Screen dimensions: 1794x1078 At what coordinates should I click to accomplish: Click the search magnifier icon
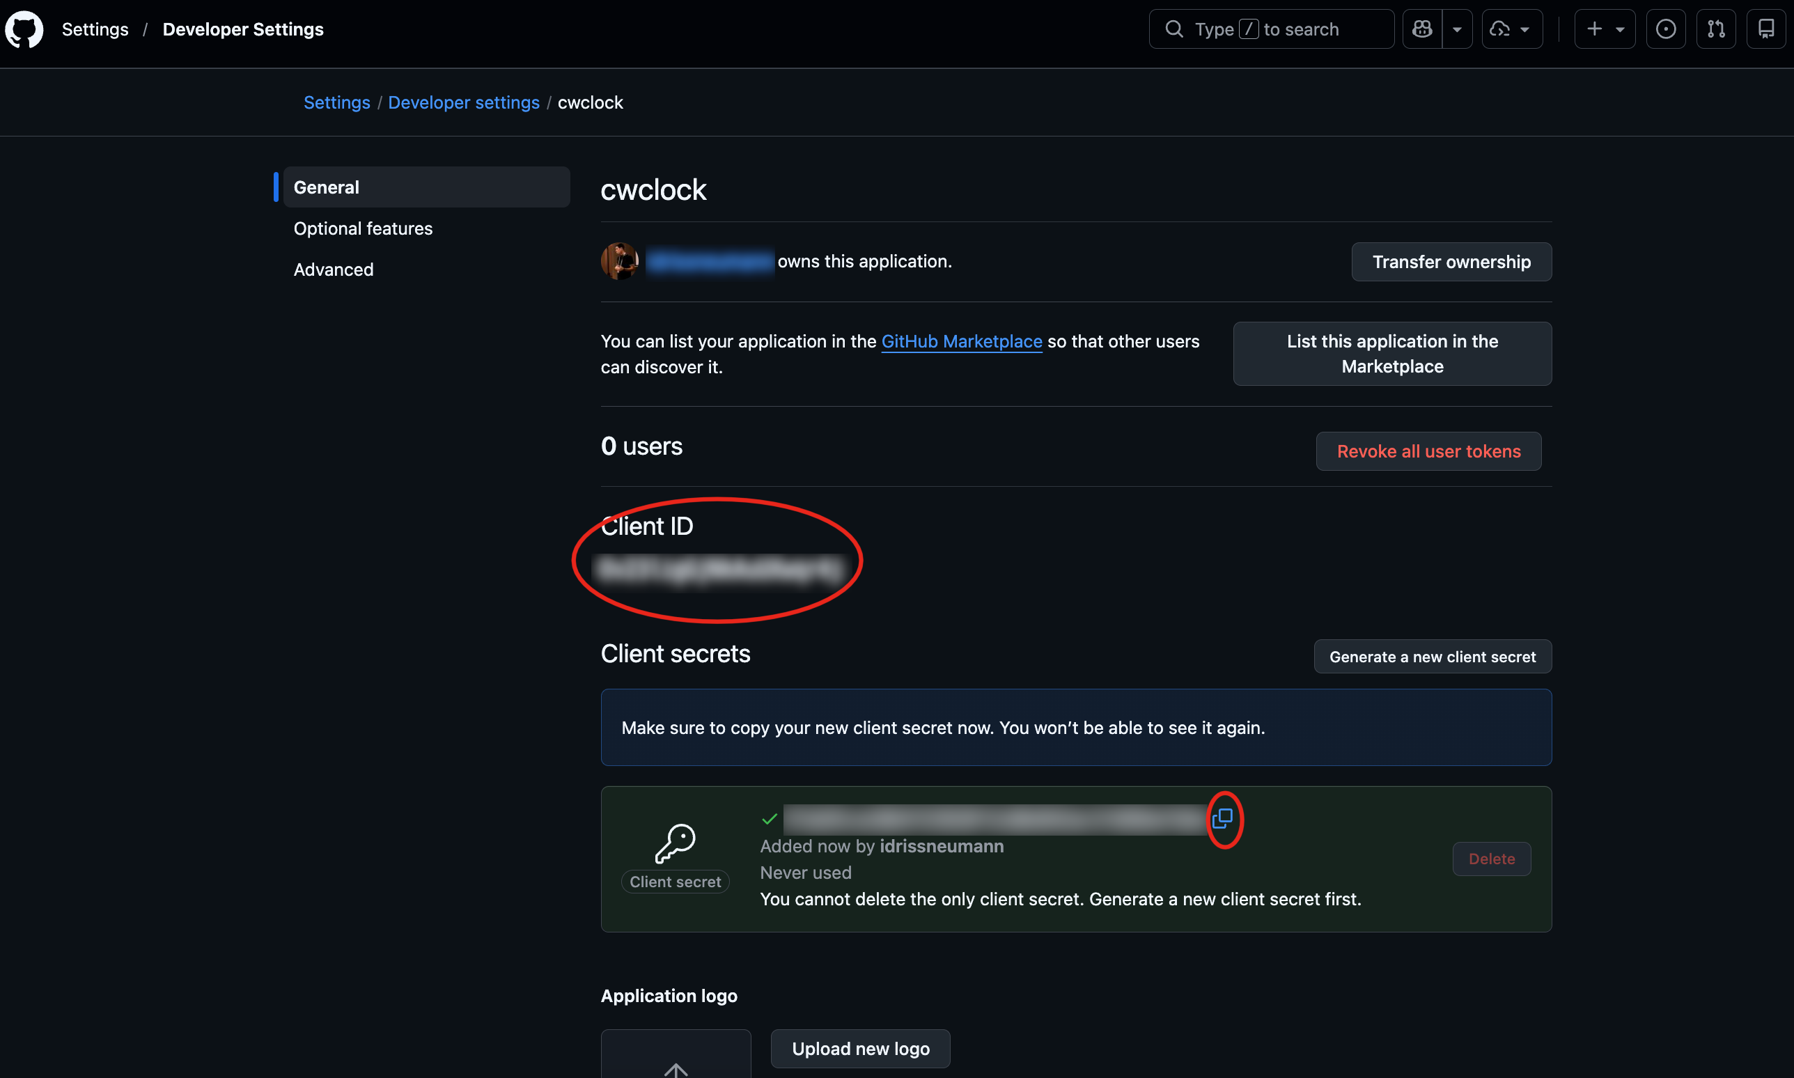pos(1173,29)
